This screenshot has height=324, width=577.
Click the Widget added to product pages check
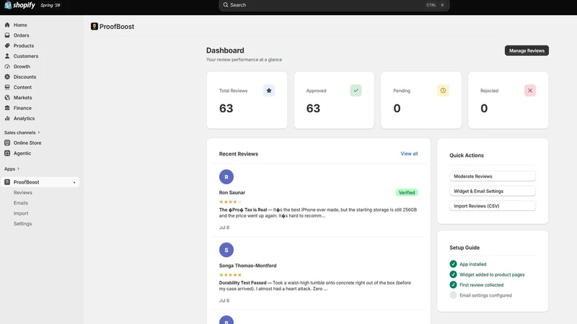tap(453, 274)
